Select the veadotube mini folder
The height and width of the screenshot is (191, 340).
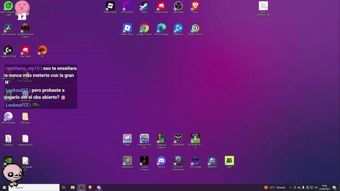pos(25,140)
